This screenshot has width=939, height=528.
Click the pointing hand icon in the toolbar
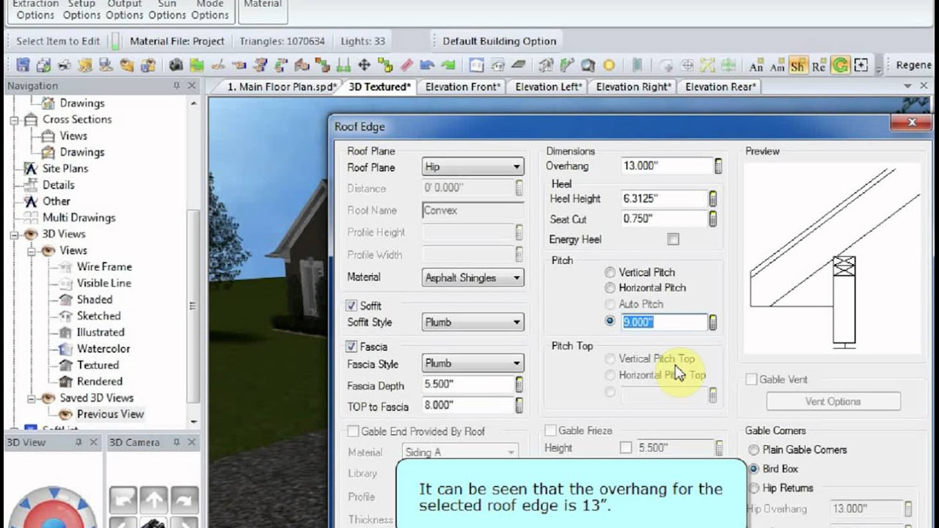238,65
